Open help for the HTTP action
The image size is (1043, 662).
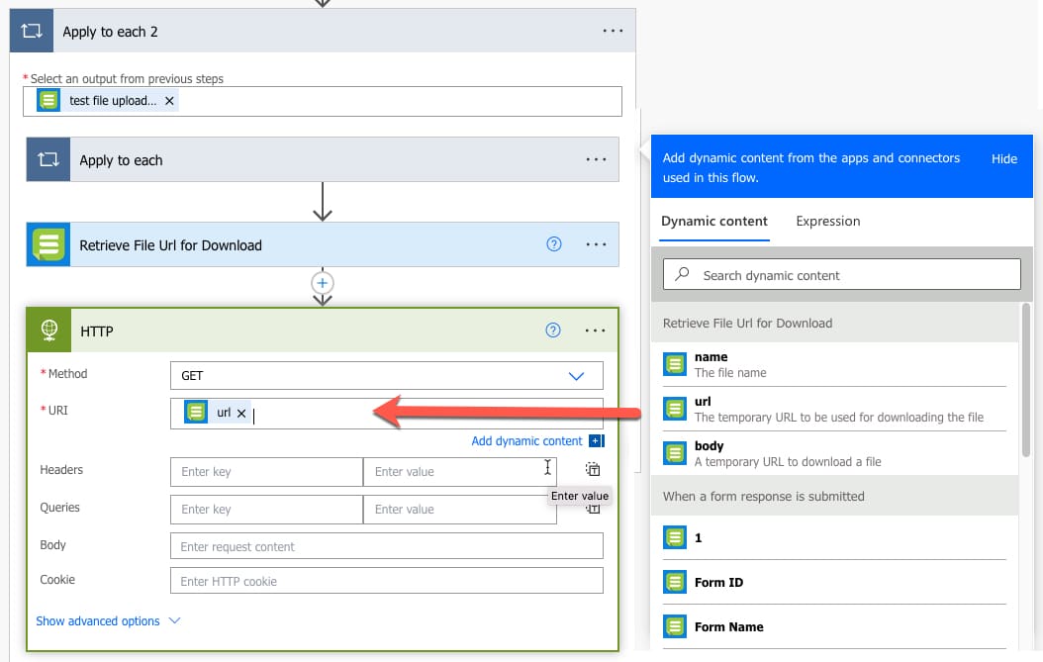point(553,331)
